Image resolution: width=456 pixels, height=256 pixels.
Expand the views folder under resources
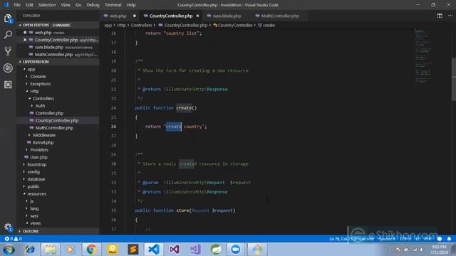pyautogui.click(x=35, y=223)
